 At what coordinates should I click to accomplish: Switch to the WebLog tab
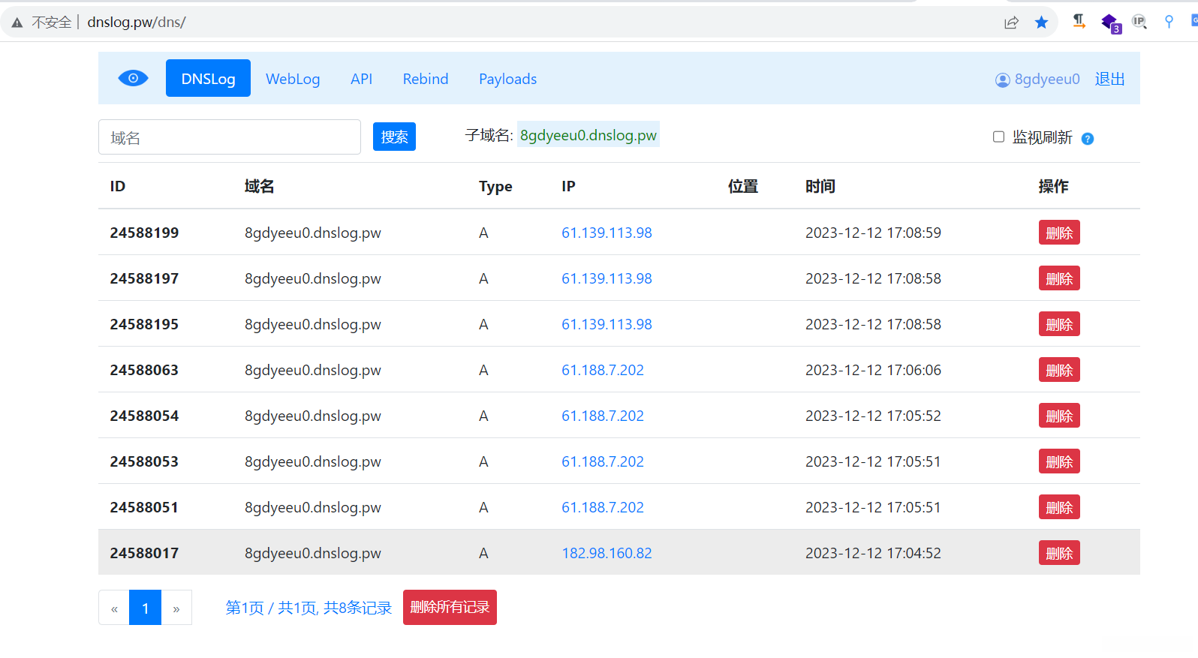pyautogui.click(x=293, y=79)
